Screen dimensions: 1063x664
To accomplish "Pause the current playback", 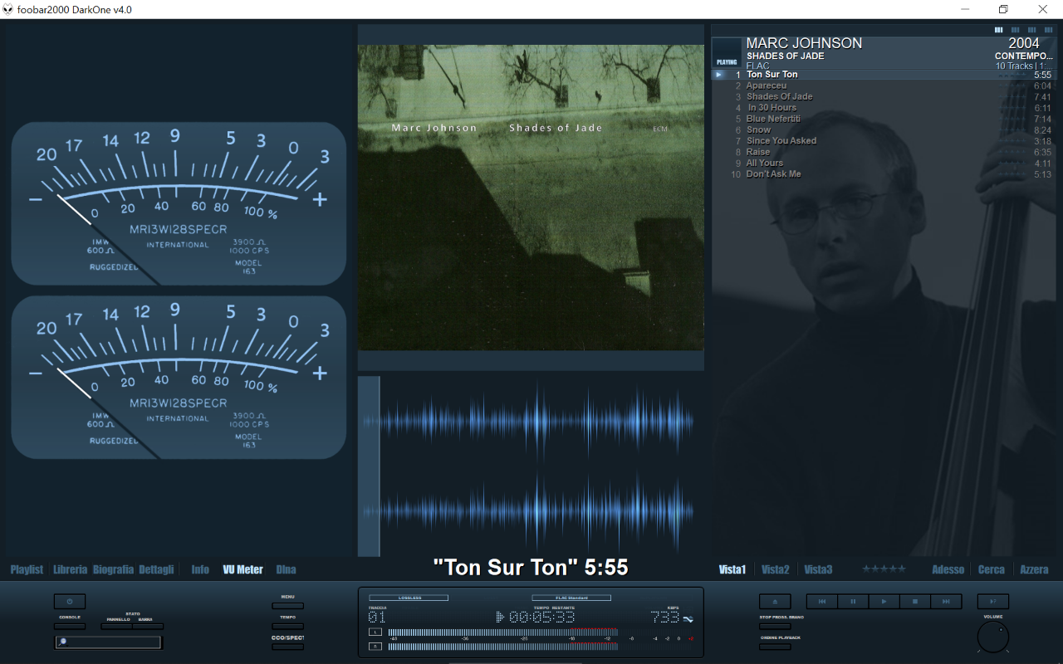I will [853, 602].
